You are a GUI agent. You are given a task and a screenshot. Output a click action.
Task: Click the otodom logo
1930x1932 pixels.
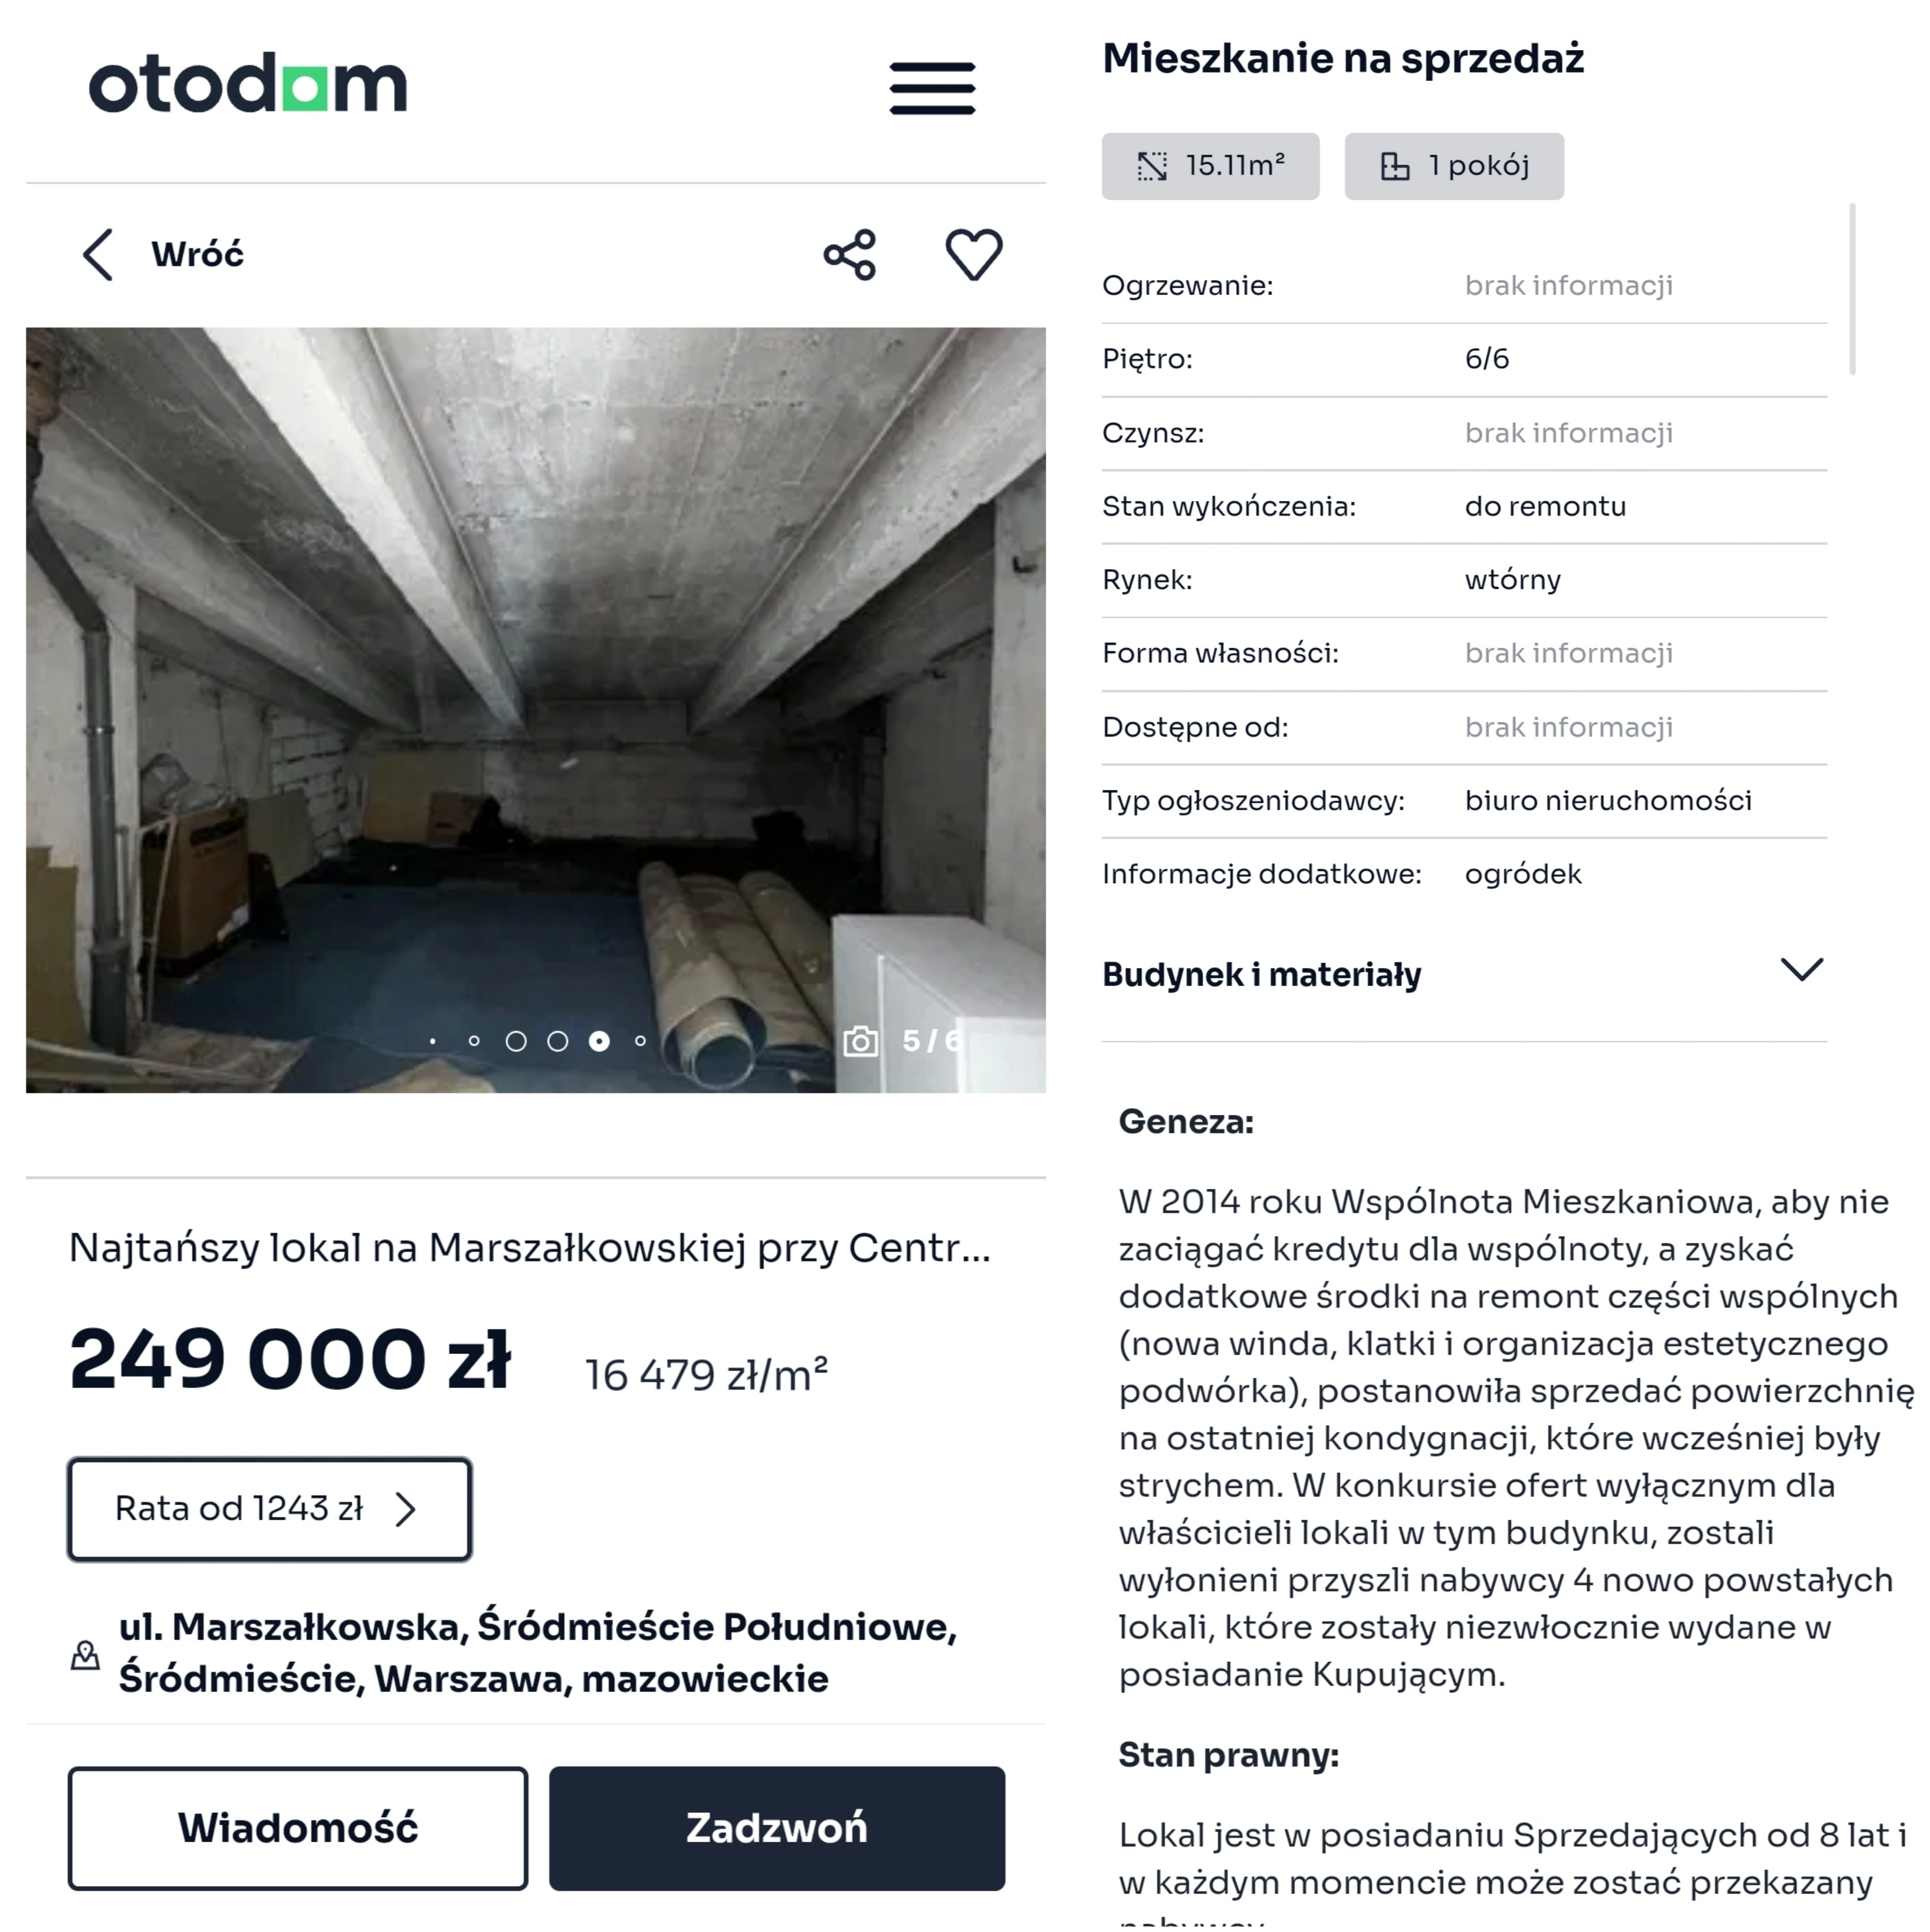click(248, 85)
